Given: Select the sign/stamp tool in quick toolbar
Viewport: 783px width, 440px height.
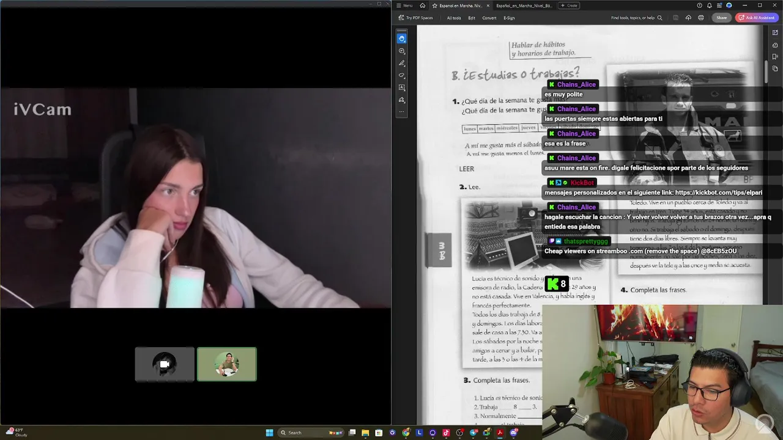Looking at the screenshot, I should coord(401,100).
